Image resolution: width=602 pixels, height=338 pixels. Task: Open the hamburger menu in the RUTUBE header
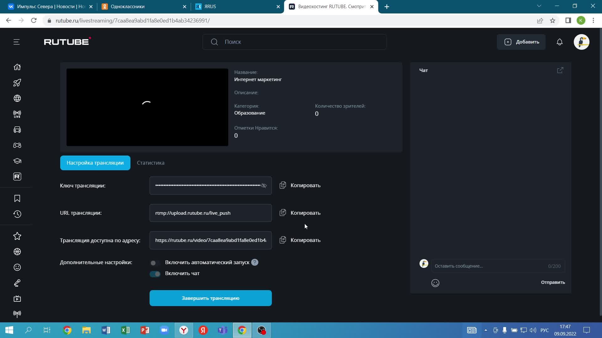click(x=17, y=42)
